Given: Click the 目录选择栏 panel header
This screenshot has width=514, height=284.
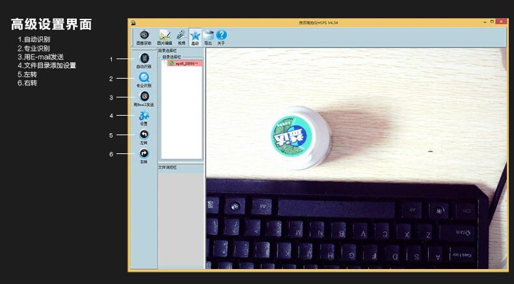Looking at the screenshot, I should (167, 51).
